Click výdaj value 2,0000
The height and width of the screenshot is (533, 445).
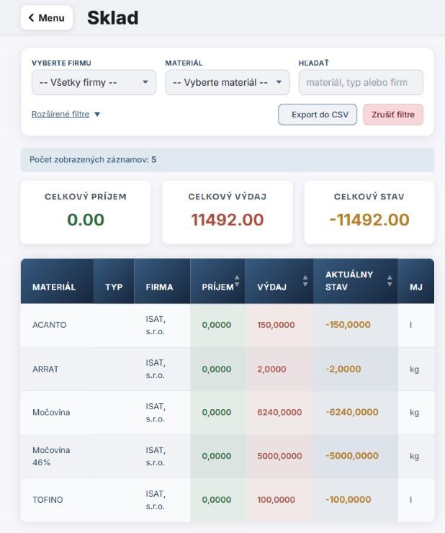tap(271, 369)
